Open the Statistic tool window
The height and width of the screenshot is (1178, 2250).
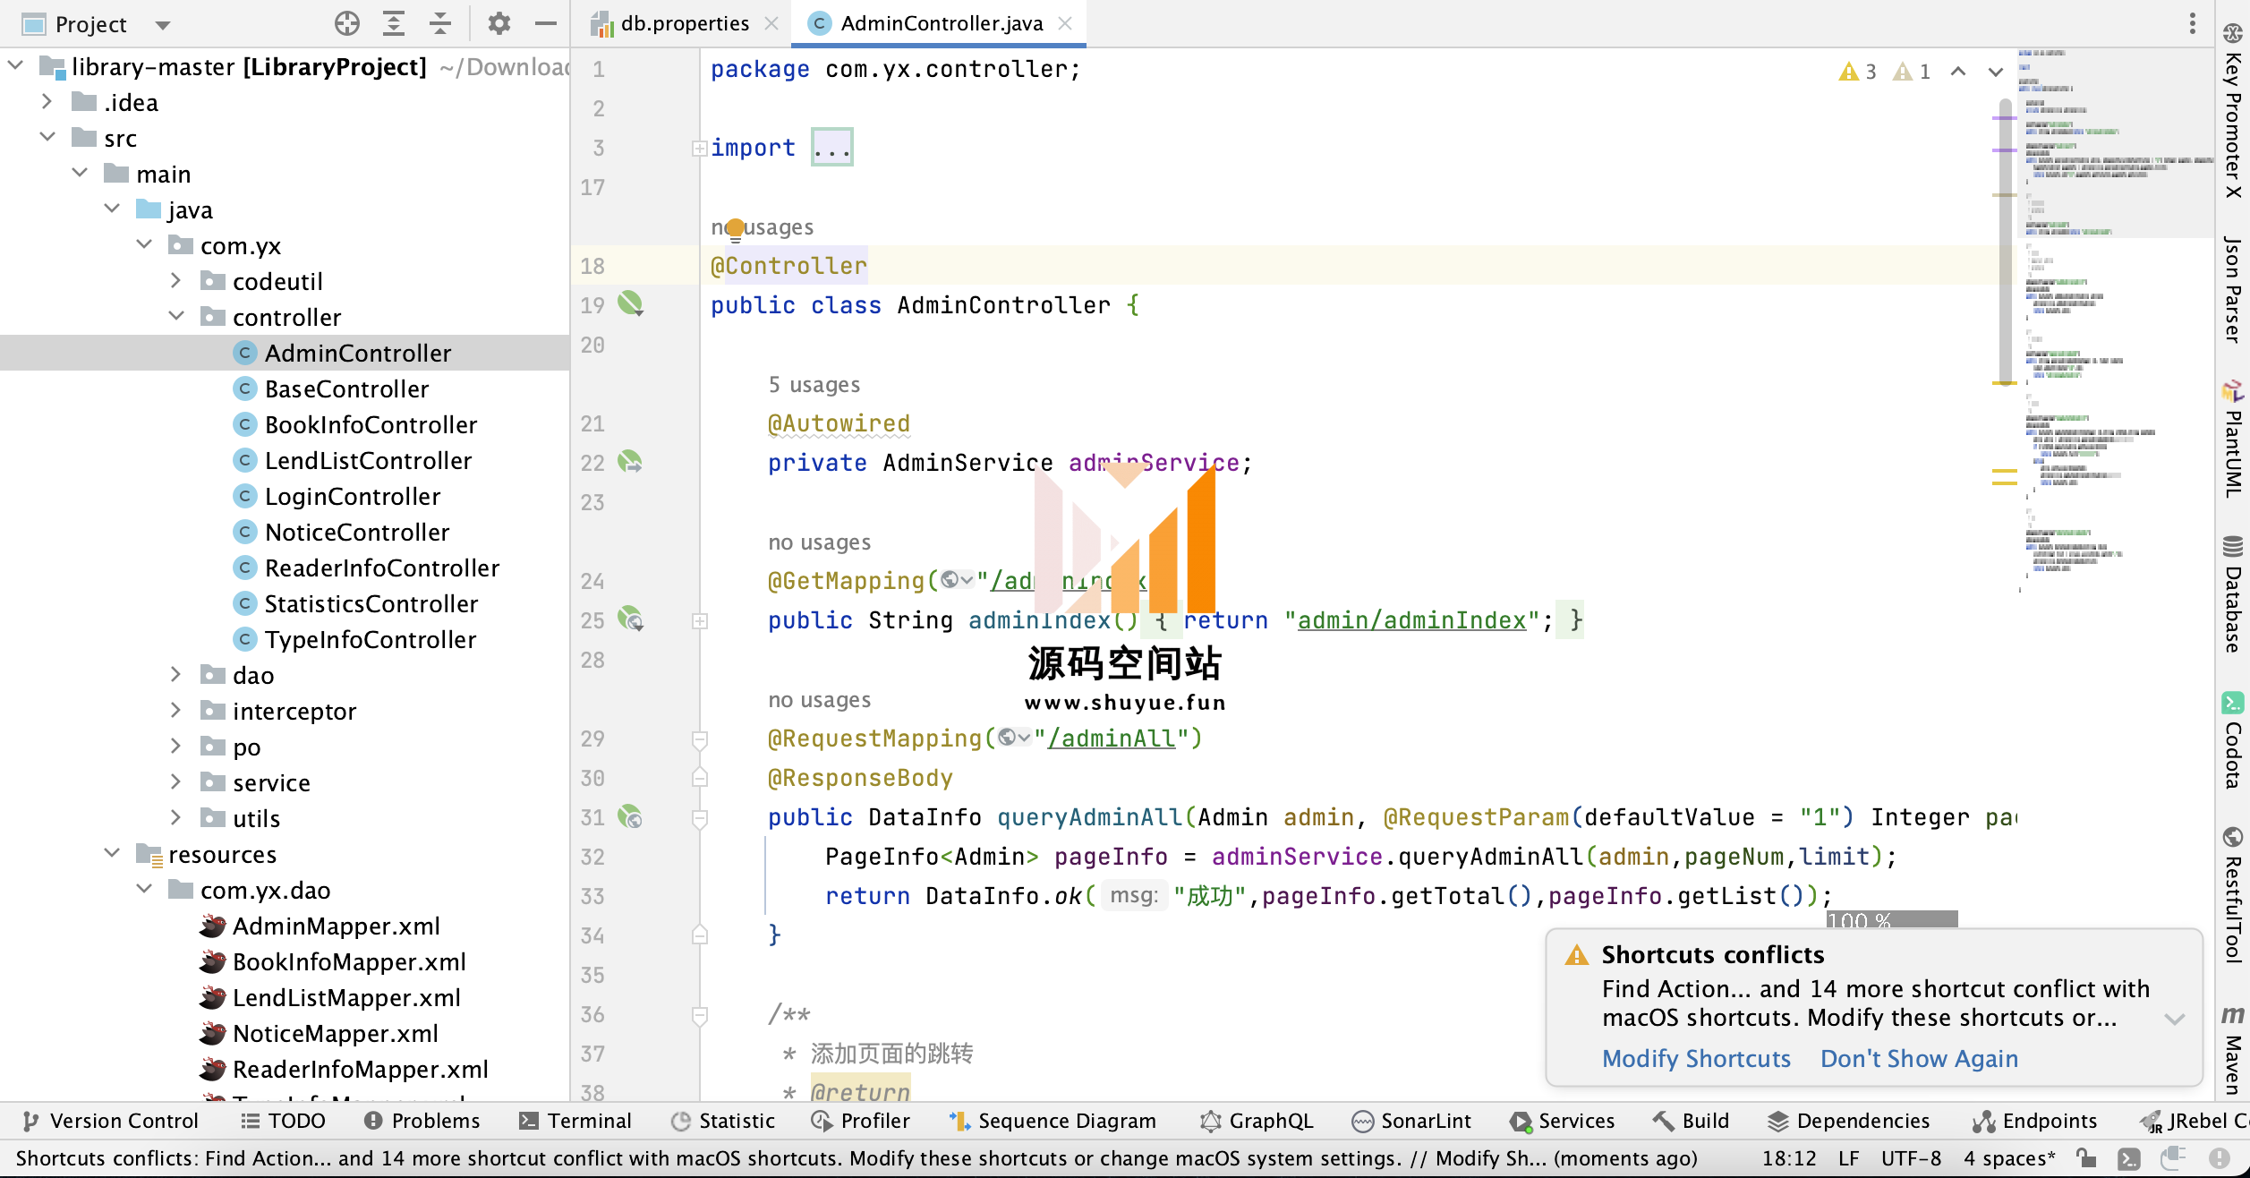coord(723,1121)
